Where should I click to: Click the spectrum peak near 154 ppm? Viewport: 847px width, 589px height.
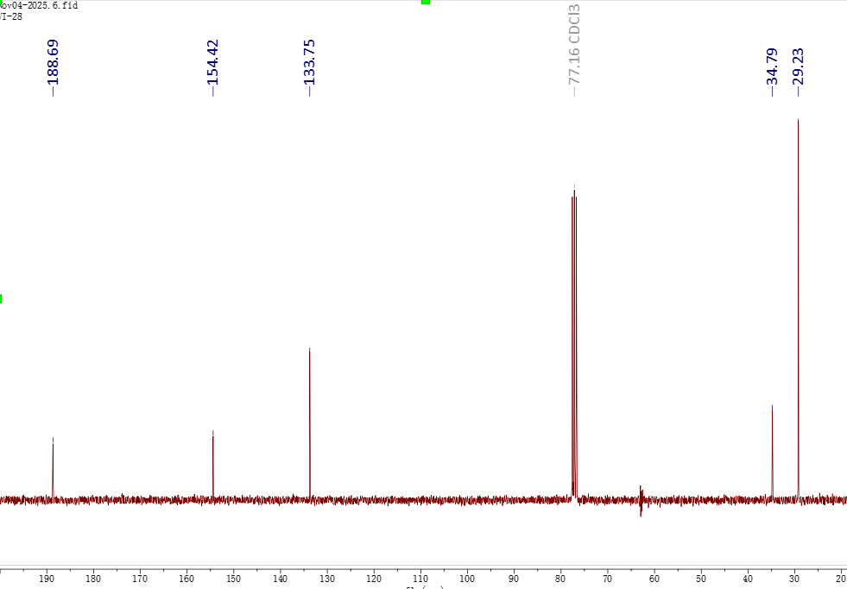(213, 462)
